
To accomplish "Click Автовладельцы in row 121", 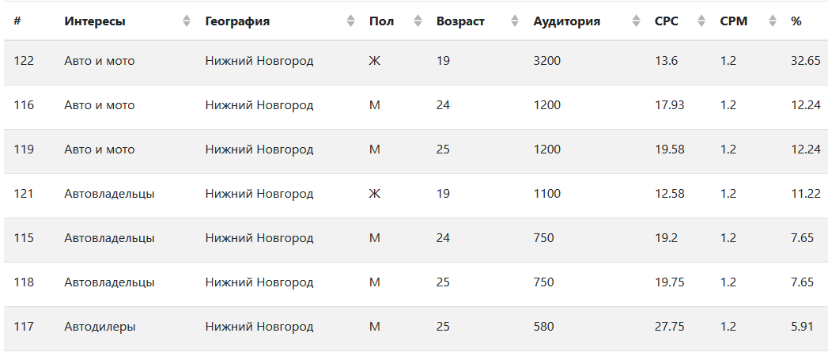I will [x=109, y=194].
